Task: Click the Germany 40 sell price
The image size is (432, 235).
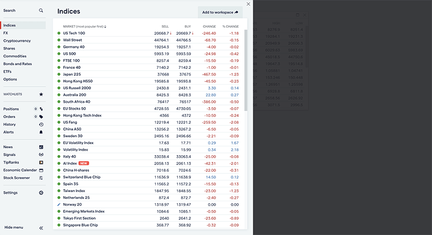Action: pyautogui.click(x=161, y=46)
